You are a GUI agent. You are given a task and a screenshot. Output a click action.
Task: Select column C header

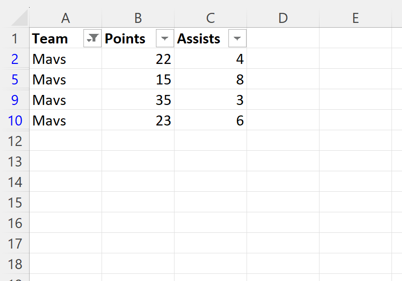[x=211, y=18]
